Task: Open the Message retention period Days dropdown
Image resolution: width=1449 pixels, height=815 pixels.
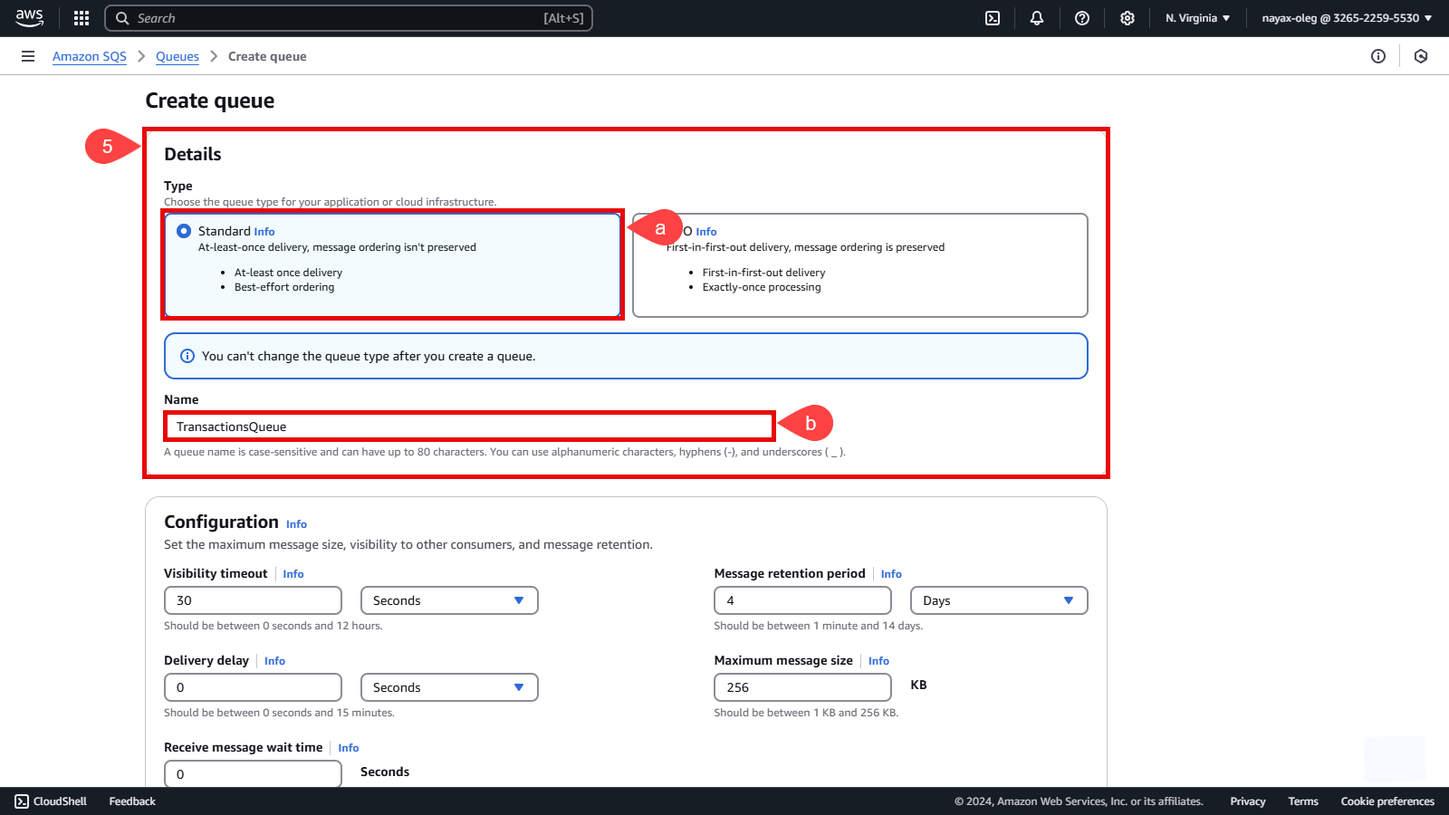Action: click(x=999, y=600)
